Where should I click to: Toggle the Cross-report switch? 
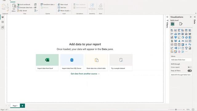pyautogui.click(x=190, y=67)
